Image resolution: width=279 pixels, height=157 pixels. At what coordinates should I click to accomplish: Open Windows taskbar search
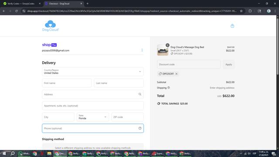pos(13,154)
